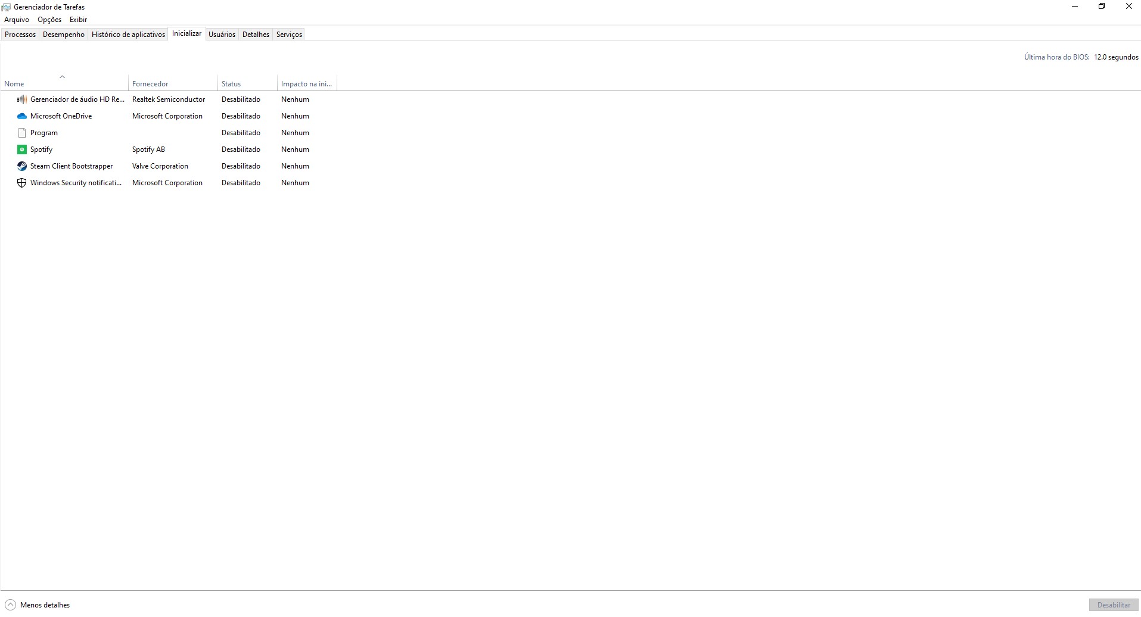The width and height of the screenshot is (1141, 617).
Task: Click the Desabilitar button
Action: 1114,605
